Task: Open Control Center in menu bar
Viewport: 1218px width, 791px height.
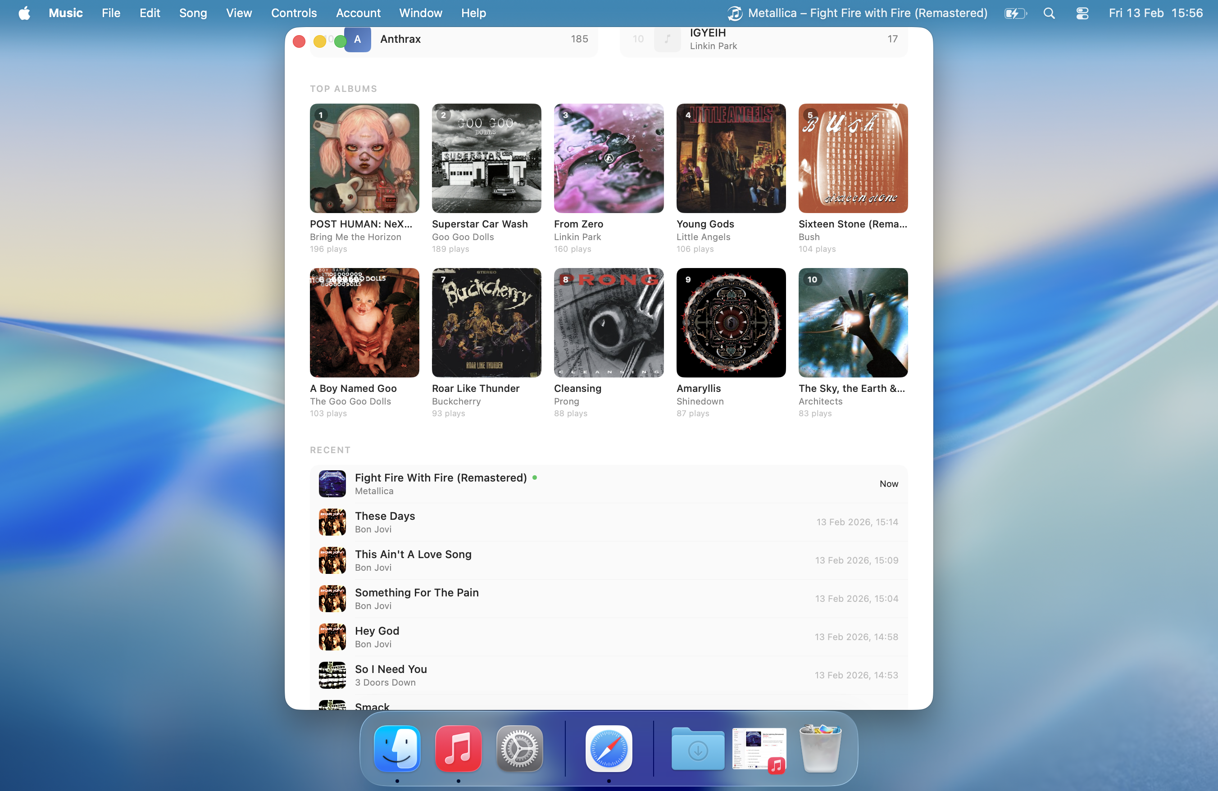Action: 1082,13
